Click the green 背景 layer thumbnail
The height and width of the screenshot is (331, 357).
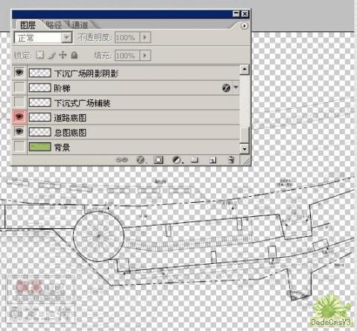pos(40,147)
